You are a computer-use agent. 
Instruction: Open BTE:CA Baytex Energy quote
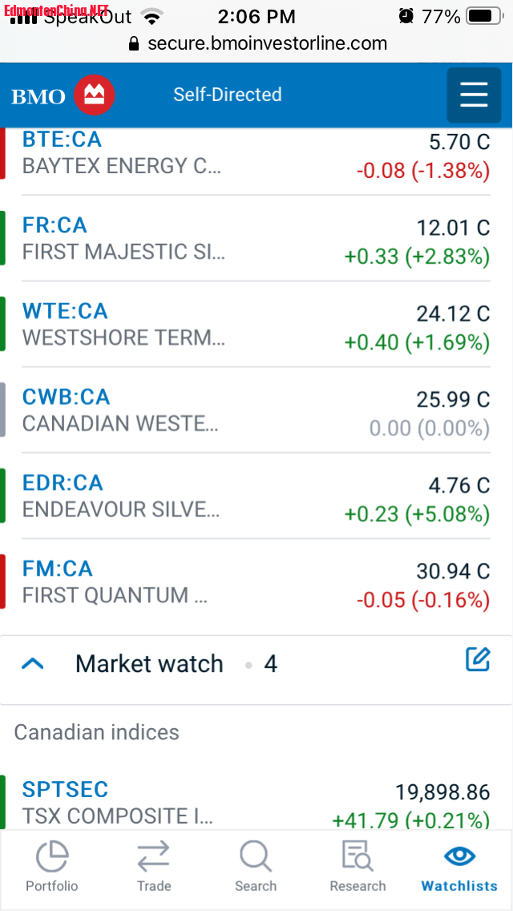pyautogui.click(x=63, y=140)
